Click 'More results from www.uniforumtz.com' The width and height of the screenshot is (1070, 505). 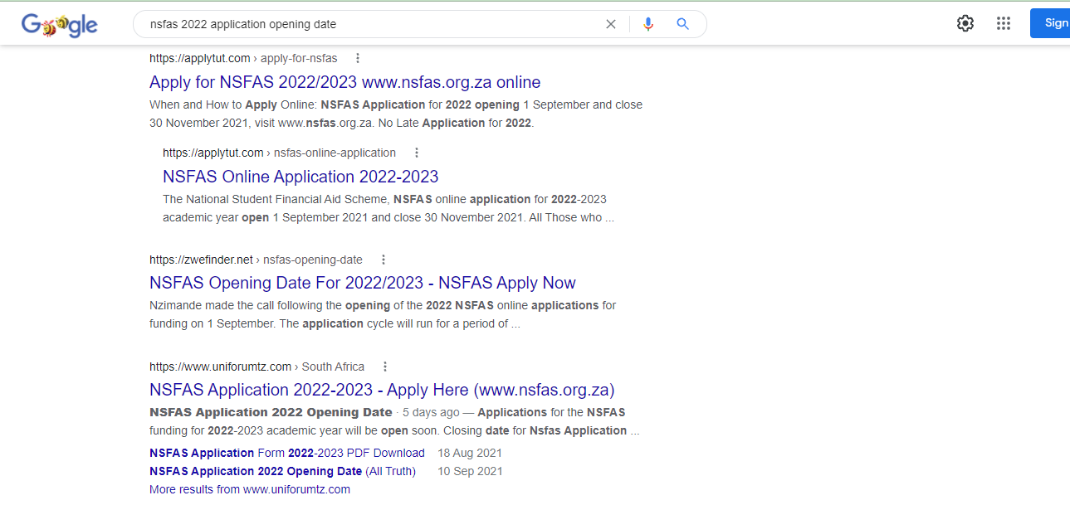(250, 489)
